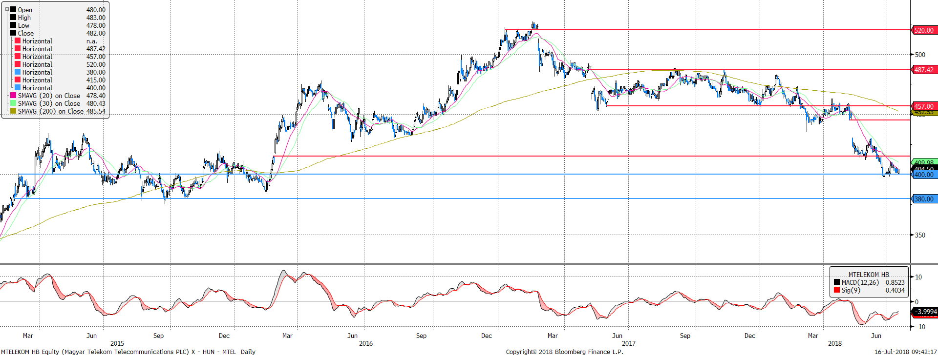This screenshot has width=938, height=356.
Task: Collapse the price legend tree
Action: tap(7, 9)
